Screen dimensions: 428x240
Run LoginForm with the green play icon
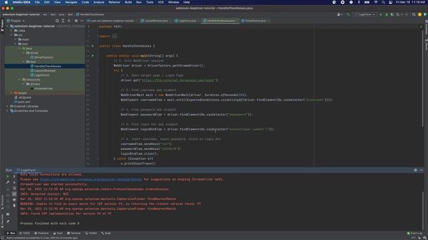coord(381,15)
